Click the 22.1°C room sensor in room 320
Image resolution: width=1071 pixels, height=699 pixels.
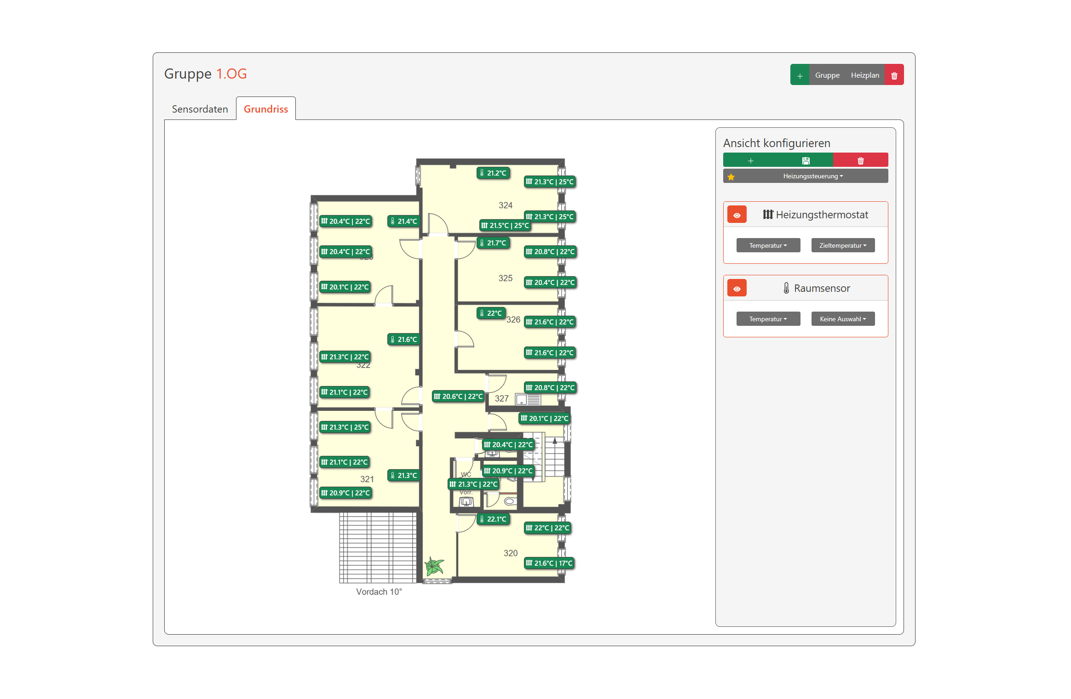[493, 519]
